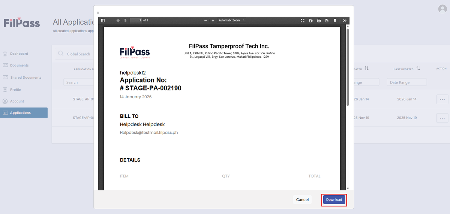The width and height of the screenshot is (450, 214).
Task: Go to next PDF page arrow
Action: point(125,21)
